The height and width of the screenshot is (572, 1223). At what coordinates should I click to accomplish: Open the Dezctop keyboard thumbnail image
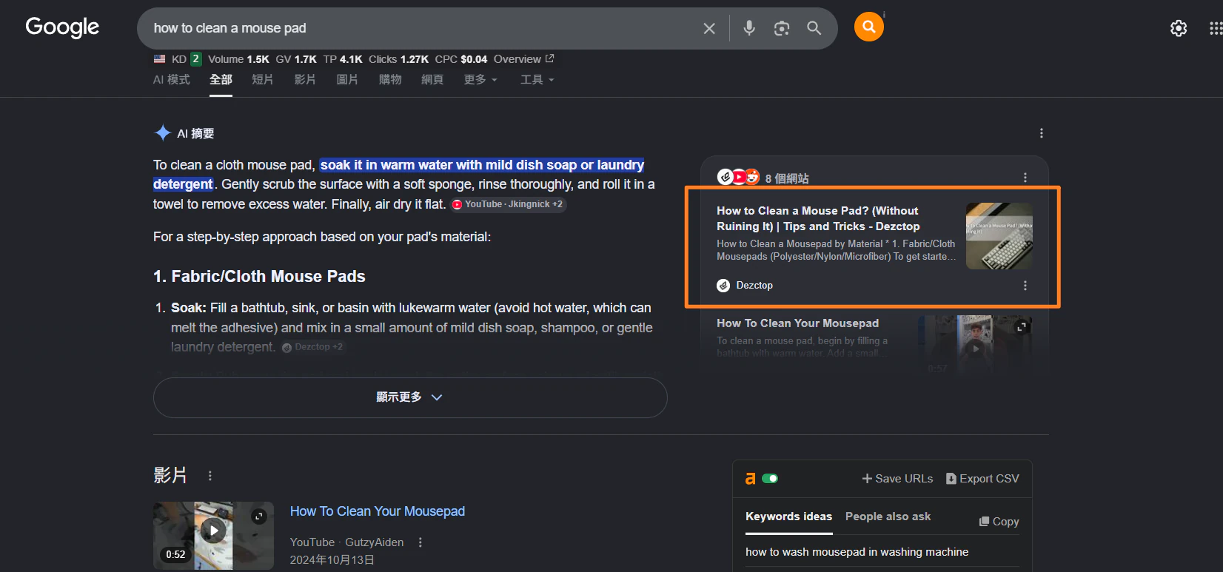pyautogui.click(x=999, y=236)
